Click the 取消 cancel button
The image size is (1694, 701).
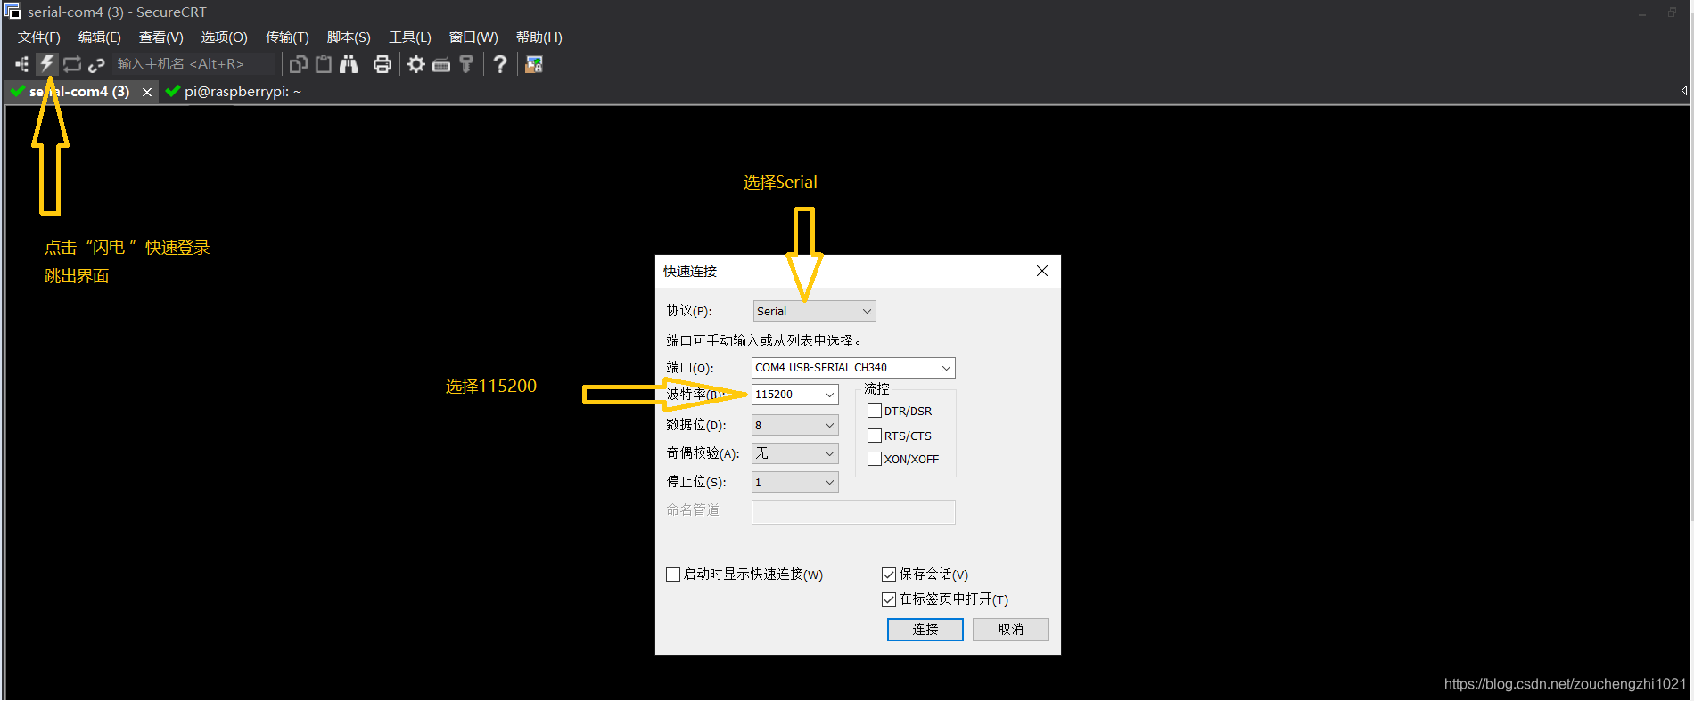tap(1011, 630)
